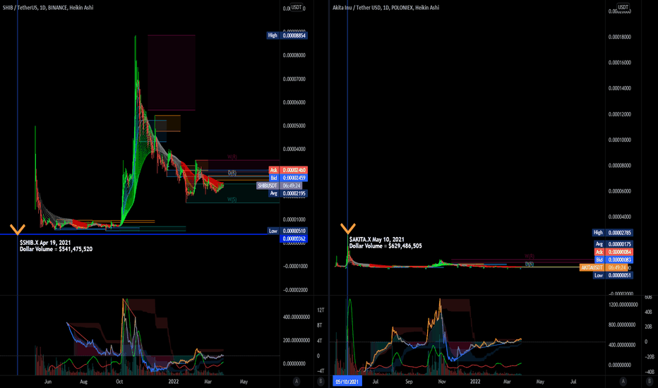Click the red Ask 0.00002460 label
This screenshot has height=388, width=658.
[288, 170]
